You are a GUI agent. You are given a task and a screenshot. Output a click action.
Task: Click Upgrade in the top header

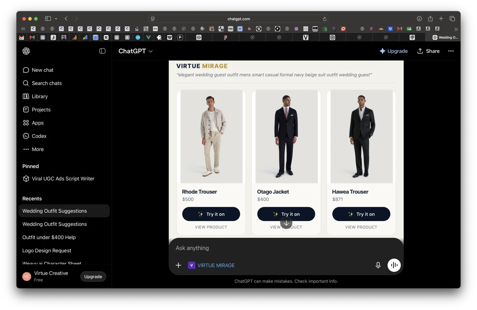coord(394,51)
